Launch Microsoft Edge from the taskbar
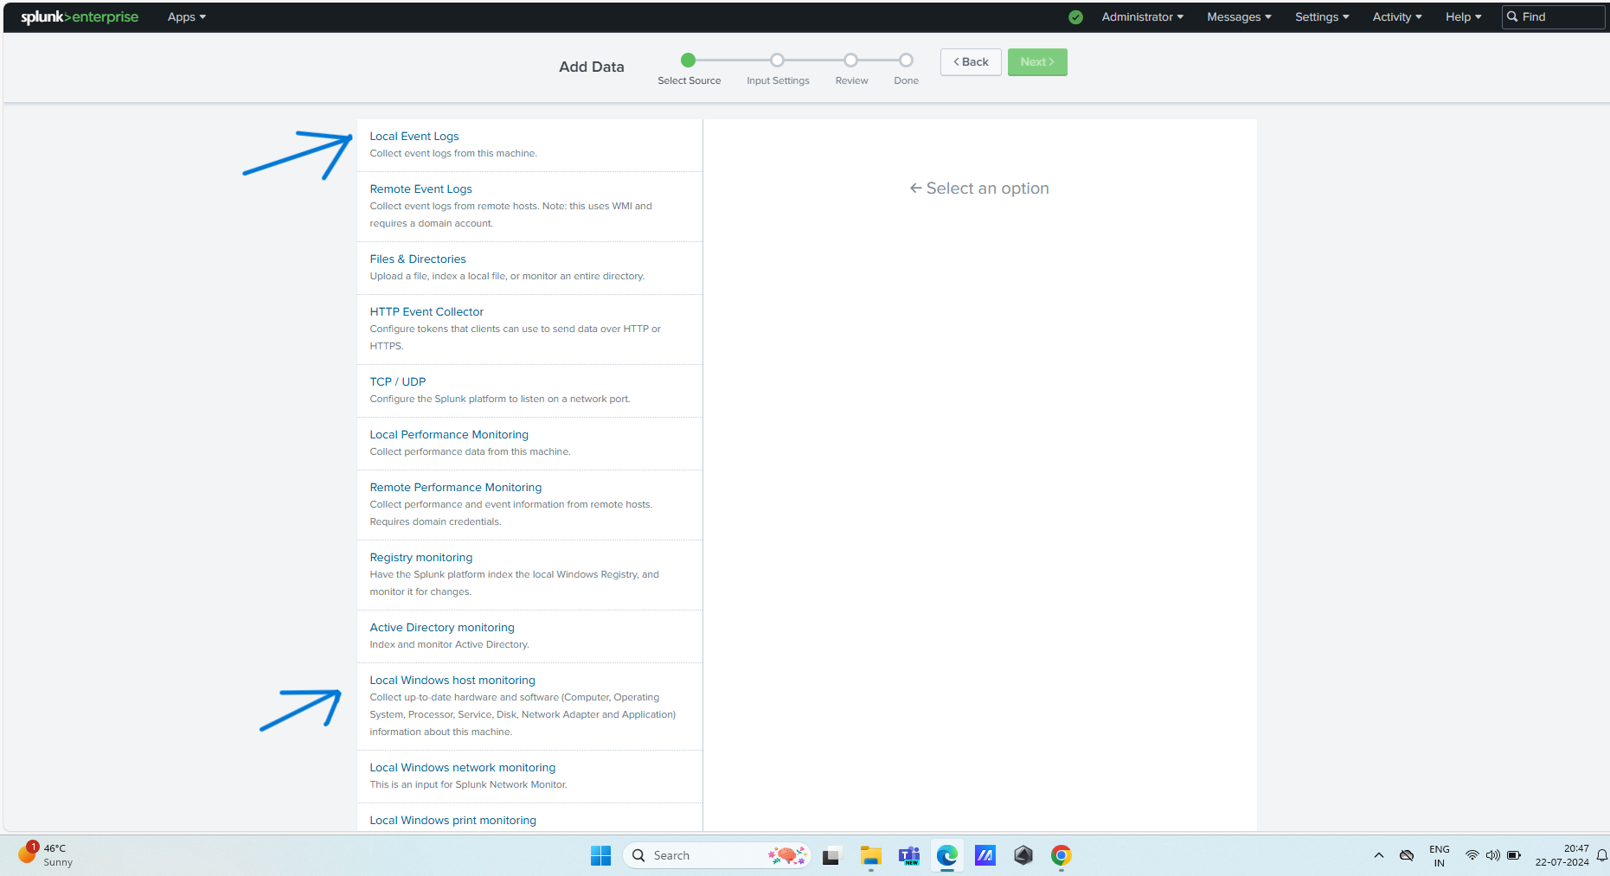The image size is (1610, 876). tap(947, 855)
